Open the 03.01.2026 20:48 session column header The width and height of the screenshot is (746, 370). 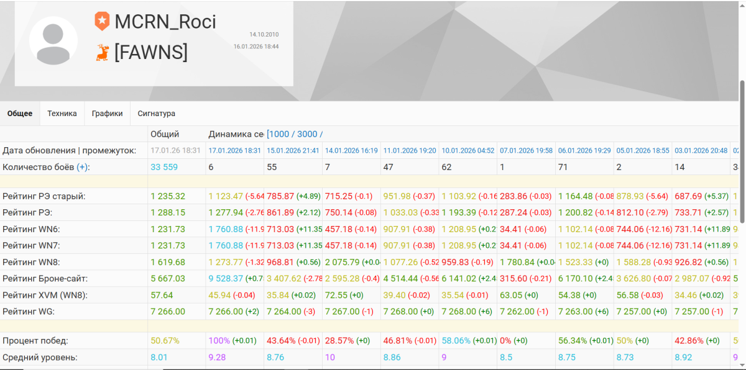point(701,151)
